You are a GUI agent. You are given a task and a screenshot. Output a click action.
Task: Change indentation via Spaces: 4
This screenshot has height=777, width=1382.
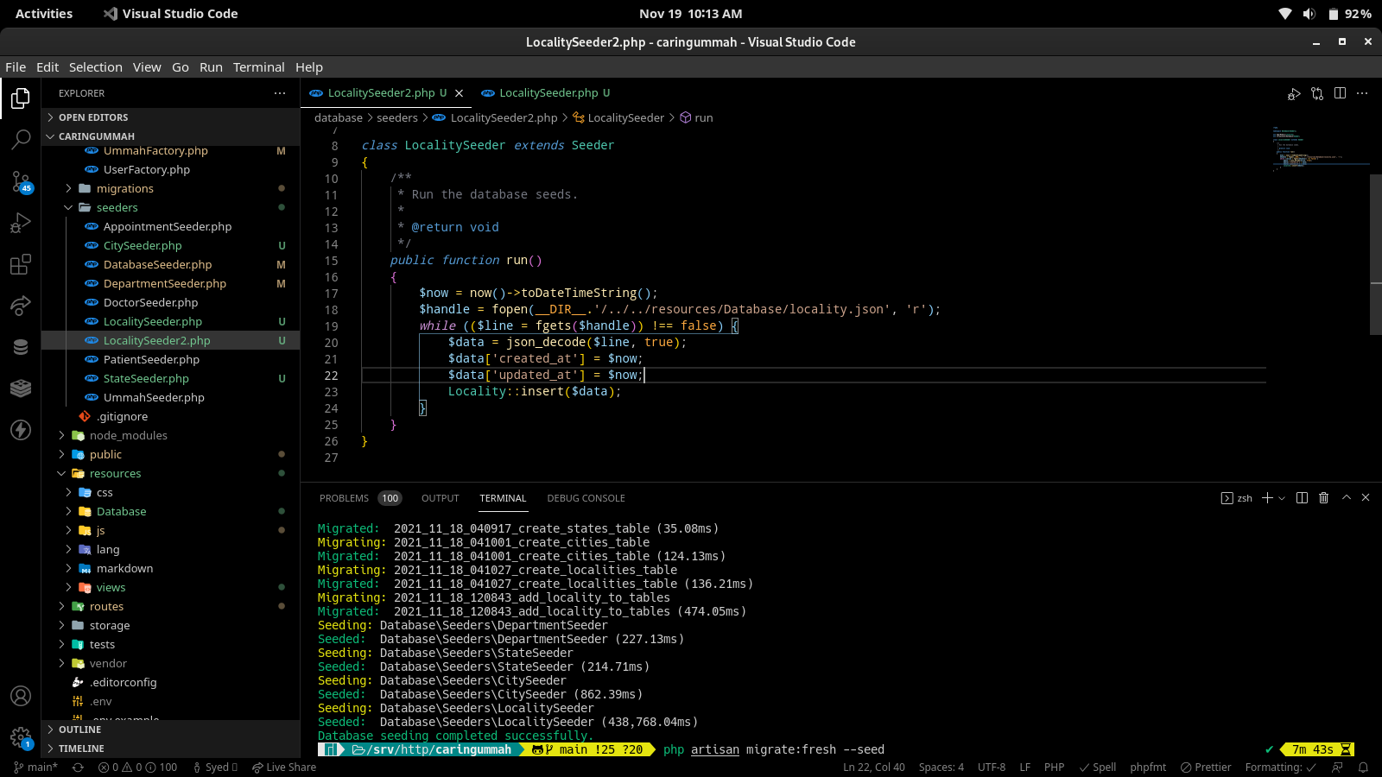pos(941,768)
